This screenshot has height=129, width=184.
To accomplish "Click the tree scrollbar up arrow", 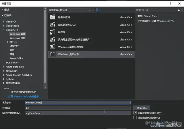I will [45, 9].
